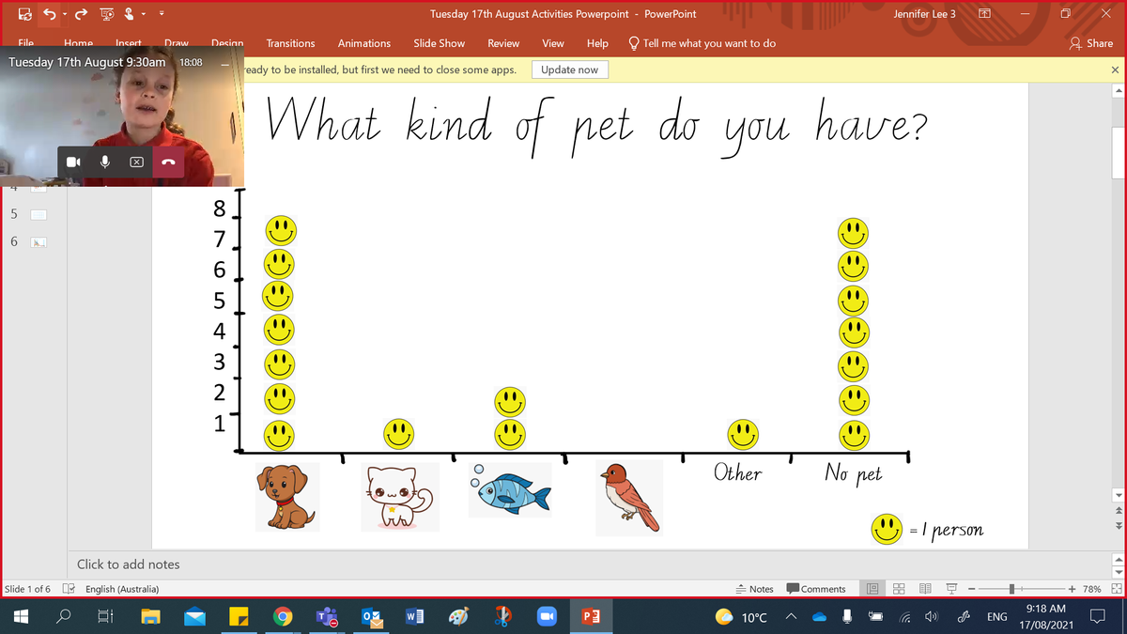Viewport: 1127px width, 634px height.
Task: Fit slide to current window
Action: coord(1116,589)
